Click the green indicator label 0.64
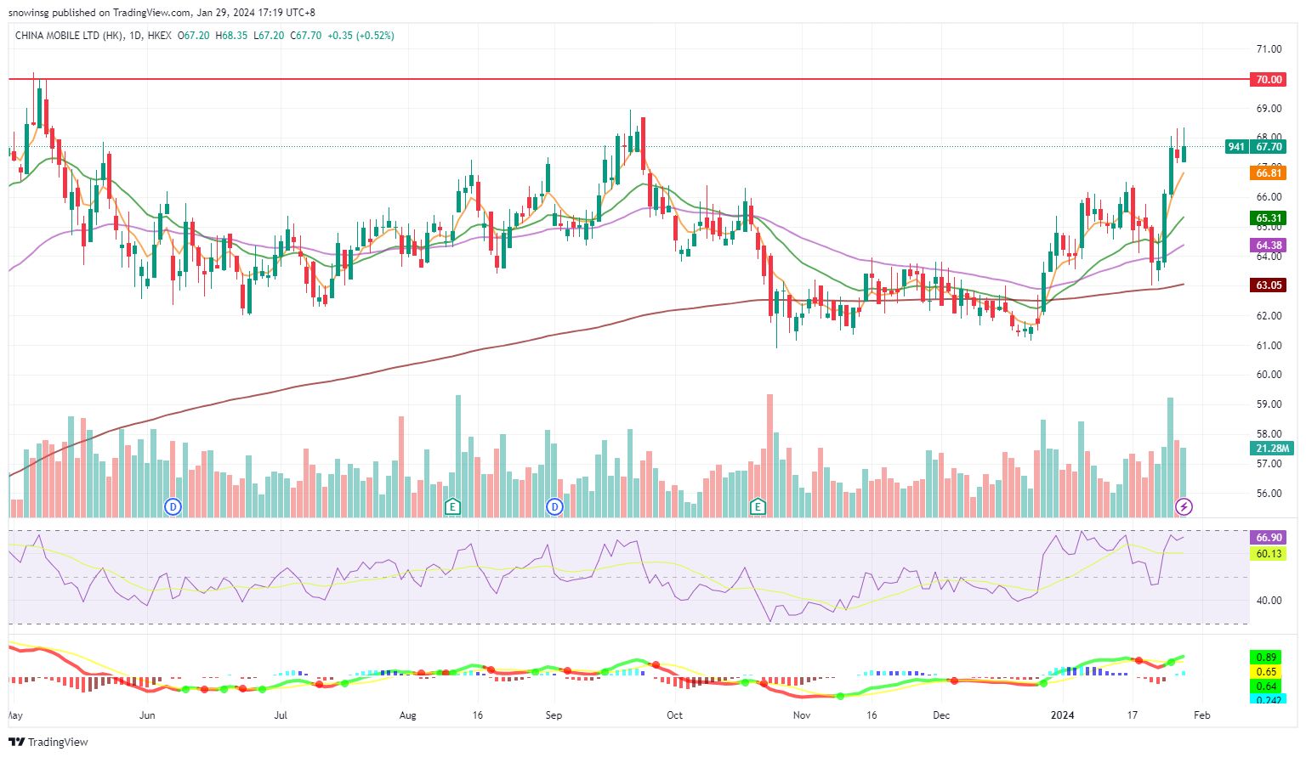The image size is (1306, 757). tap(1266, 686)
